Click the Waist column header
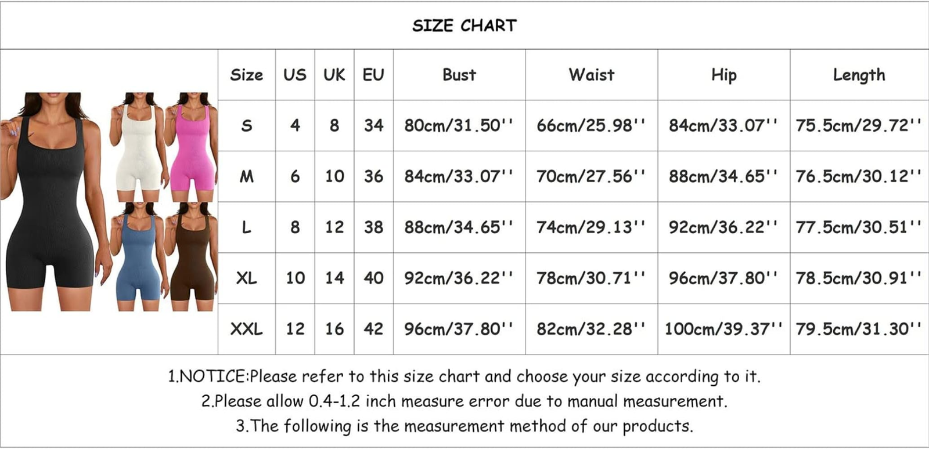This screenshot has height=449, width=929. click(591, 75)
